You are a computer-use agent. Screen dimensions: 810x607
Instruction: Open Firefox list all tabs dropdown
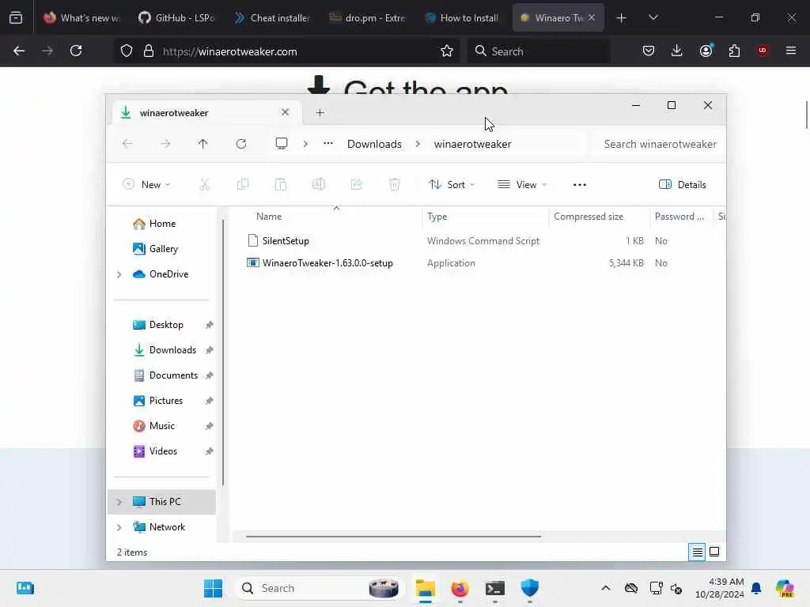click(653, 17)
